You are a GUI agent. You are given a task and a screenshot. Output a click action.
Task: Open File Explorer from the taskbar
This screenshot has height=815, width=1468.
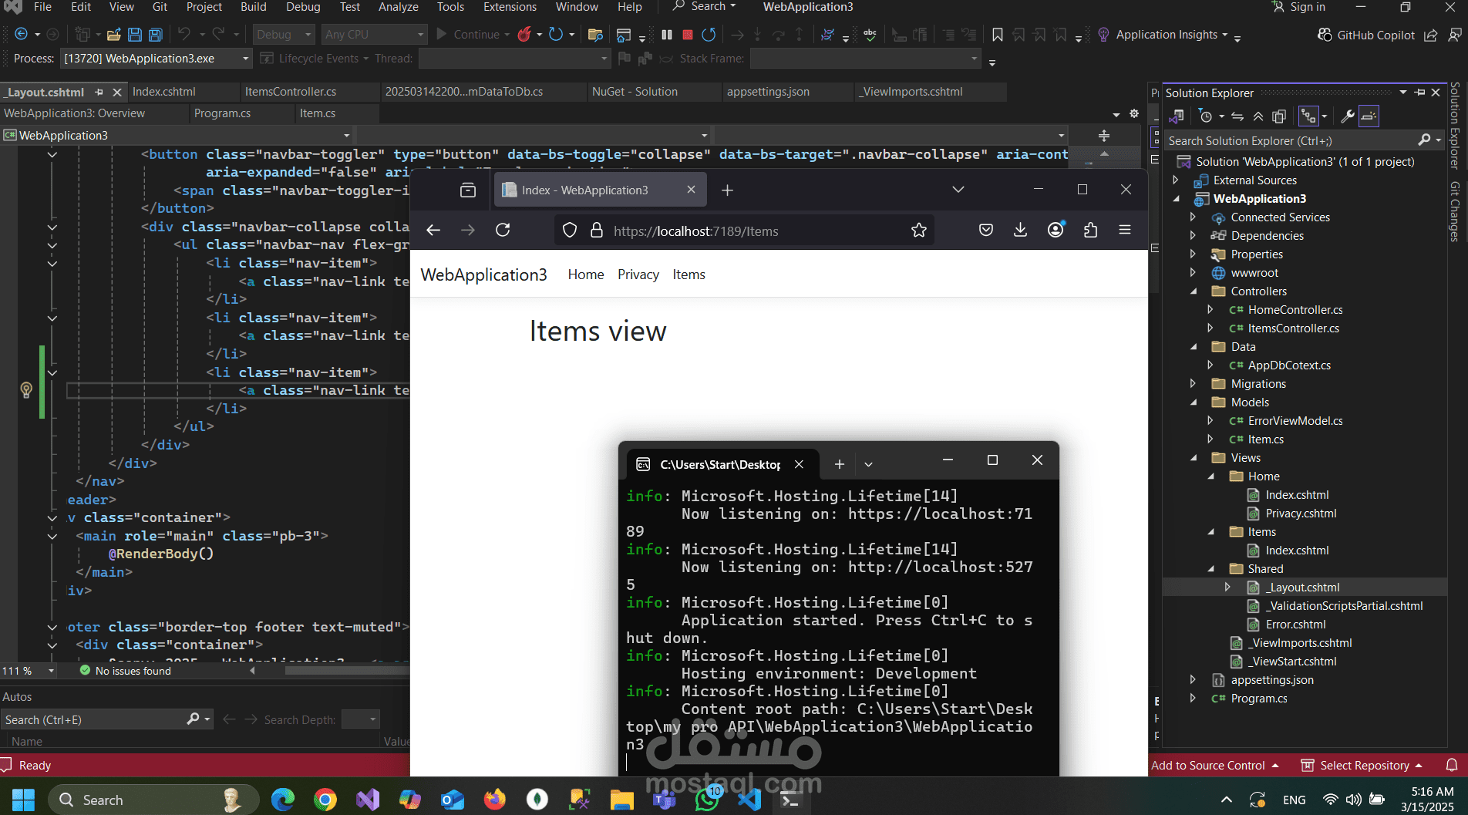[x=621, y=800]
